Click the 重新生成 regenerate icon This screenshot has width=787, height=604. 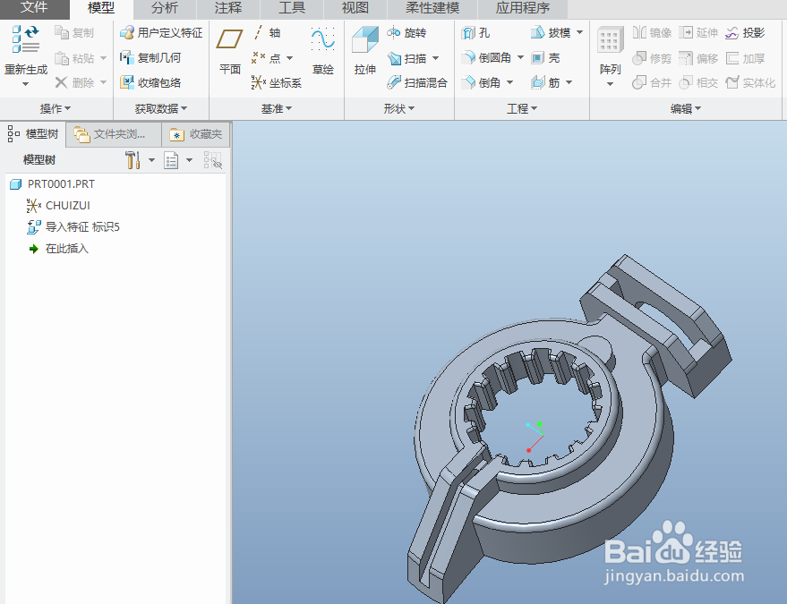[x=26, y=39]
